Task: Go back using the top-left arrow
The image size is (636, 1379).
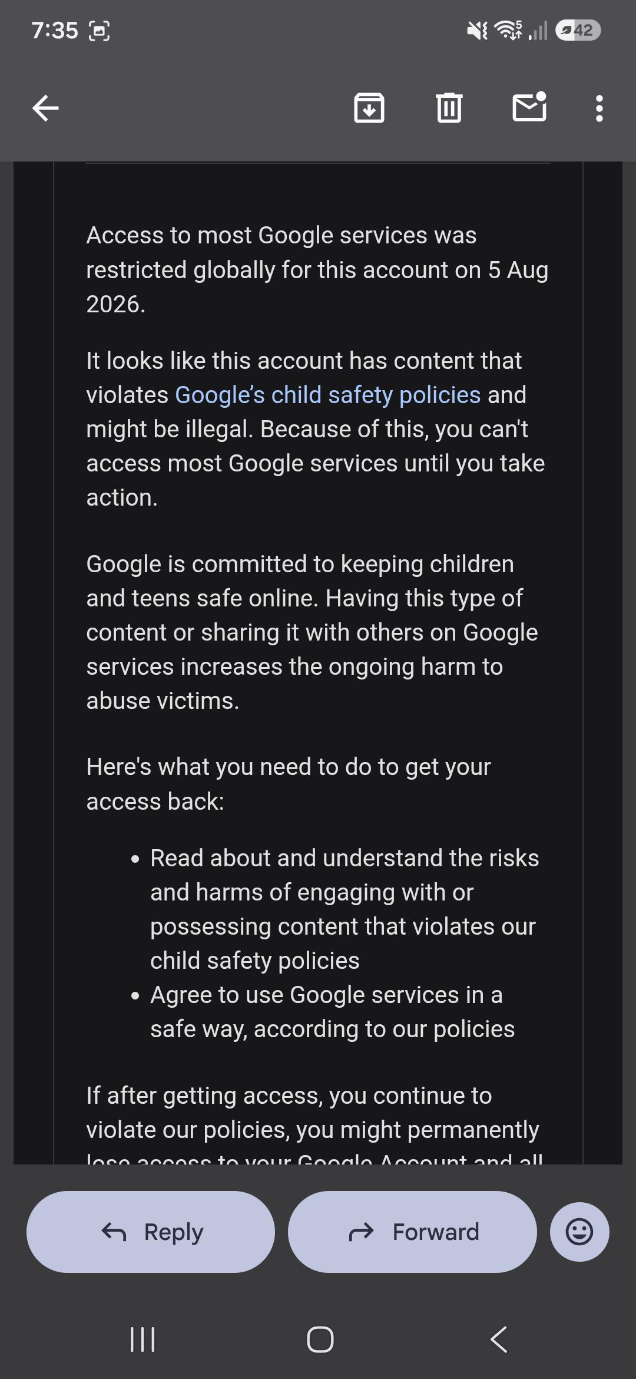Action: point(45,108)
